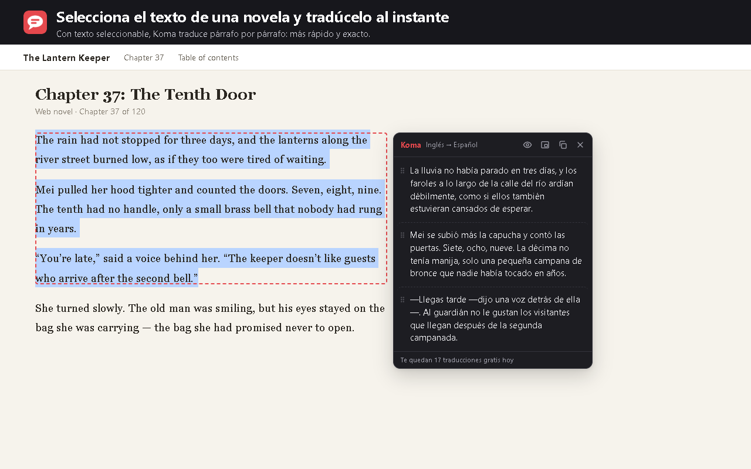Image resolution: width=751 pixels, height=469 pixels.
Task: Toggle translation visibility with the eye icon
Action: point(527,145)
